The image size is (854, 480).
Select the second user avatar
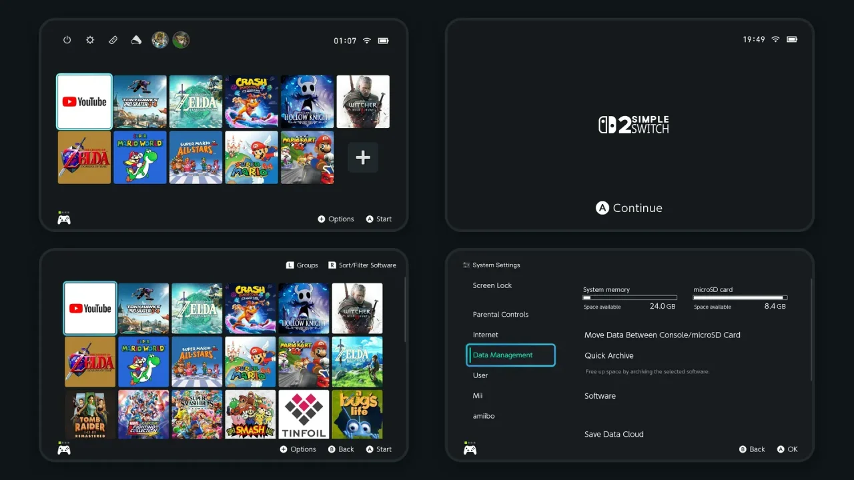click(181, 40)
